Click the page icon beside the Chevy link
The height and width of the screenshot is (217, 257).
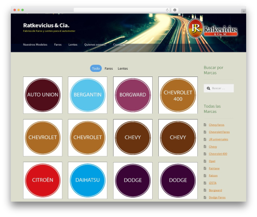click(x=205, y=147)
